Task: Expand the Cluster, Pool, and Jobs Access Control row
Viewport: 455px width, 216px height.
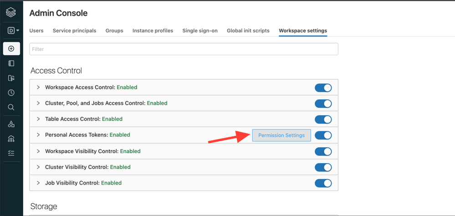Action: click(38, 103)
